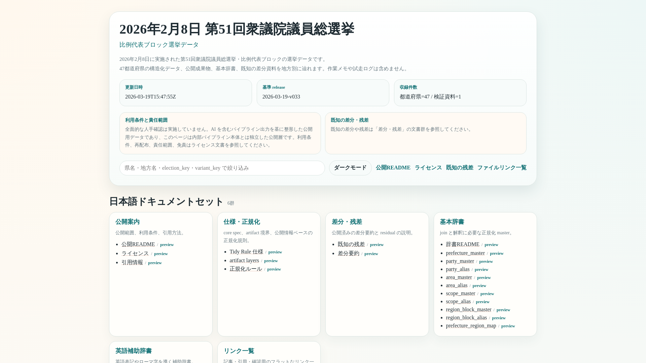Open 引用情報 document link
This screenshot has width=646, height=363.
pos(132,263)
